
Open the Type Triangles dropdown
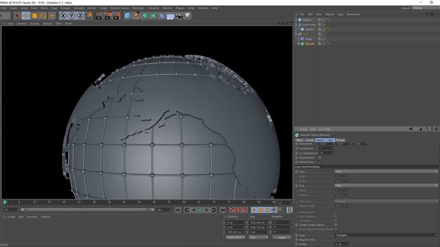click(386, 235)
